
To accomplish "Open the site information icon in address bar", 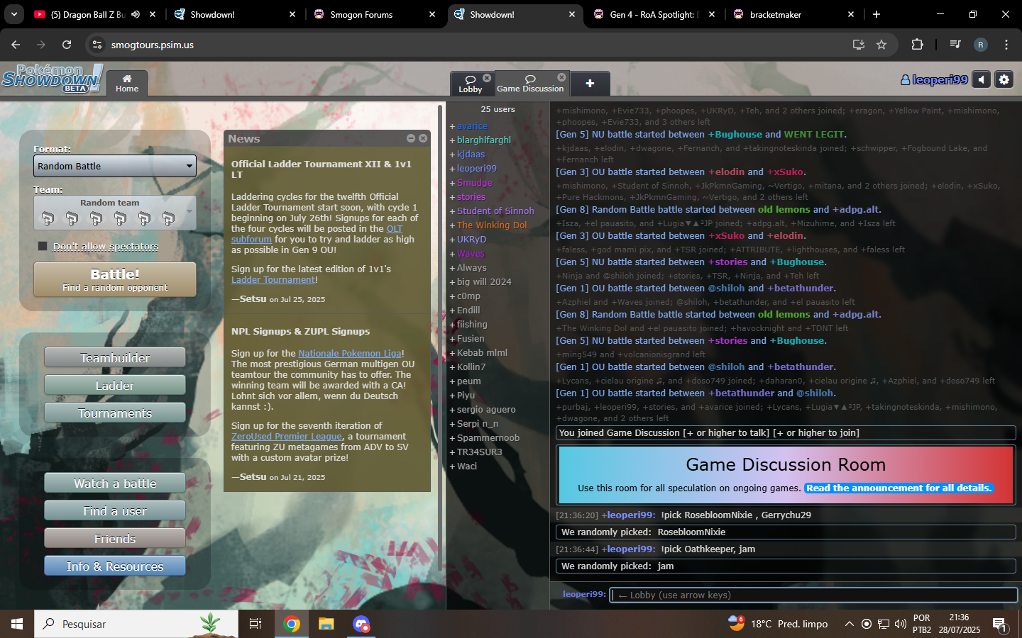I will pos(97,45).
